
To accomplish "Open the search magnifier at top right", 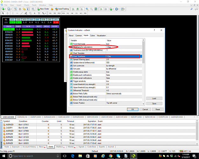I will tap(192, 9).
